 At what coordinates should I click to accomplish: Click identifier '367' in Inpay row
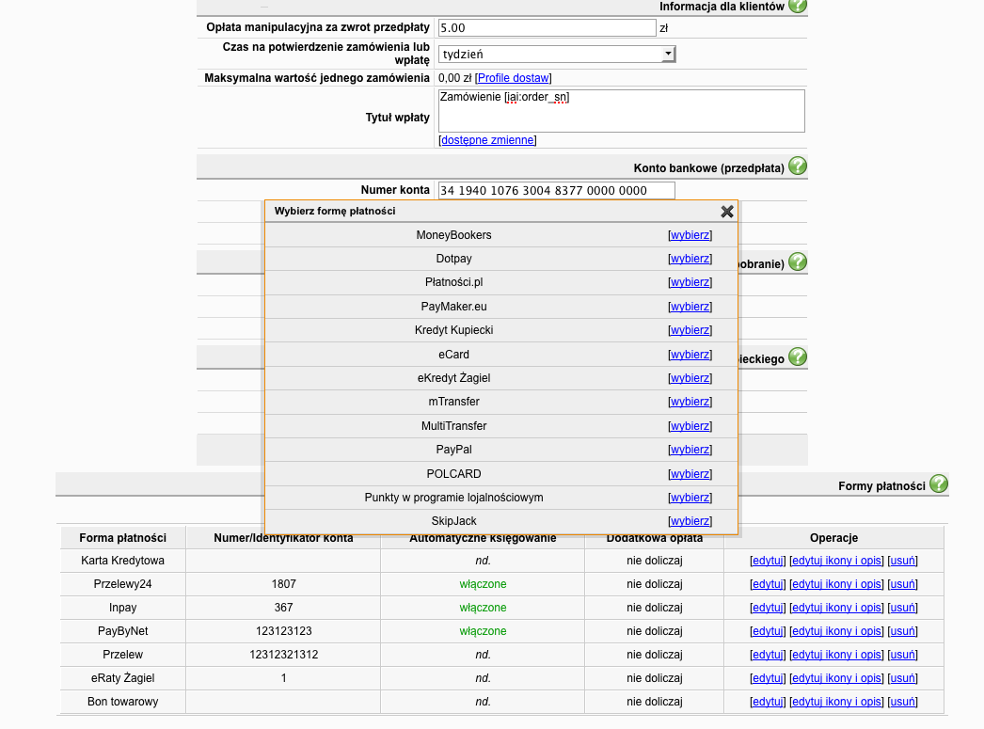pyautogui.click(x=284, y=608)
